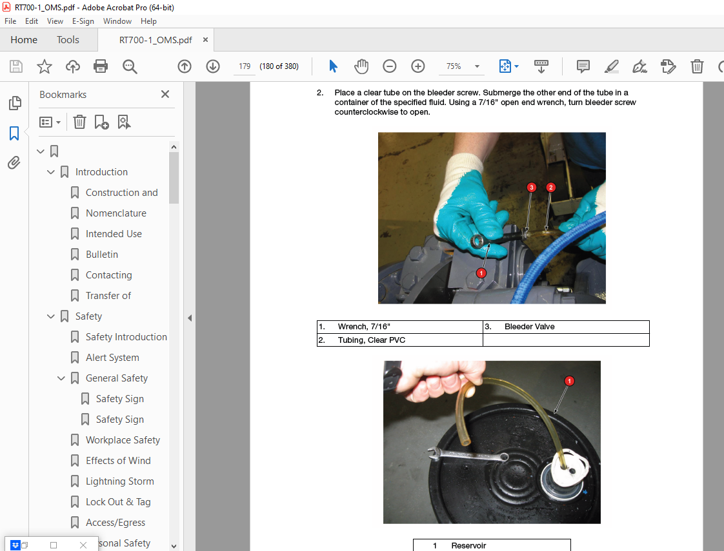Close the RT700-1_OMS.pdf tab

205,40
